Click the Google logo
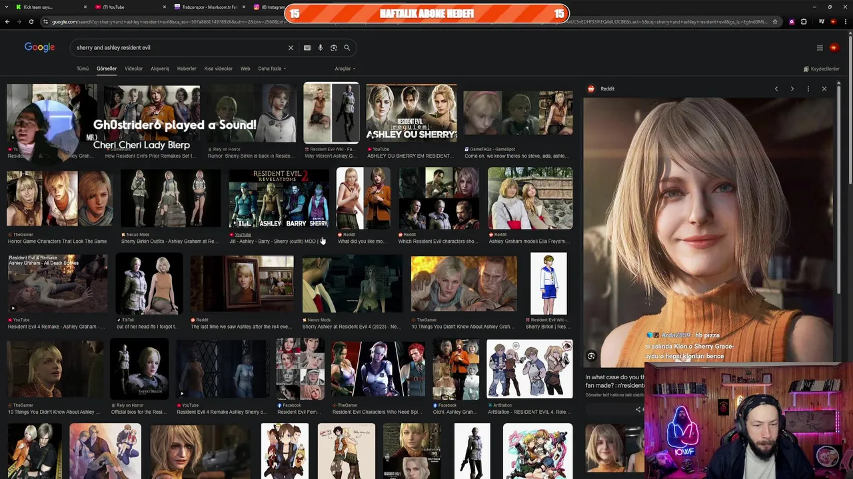853x479 pixels. pos(39,47)
